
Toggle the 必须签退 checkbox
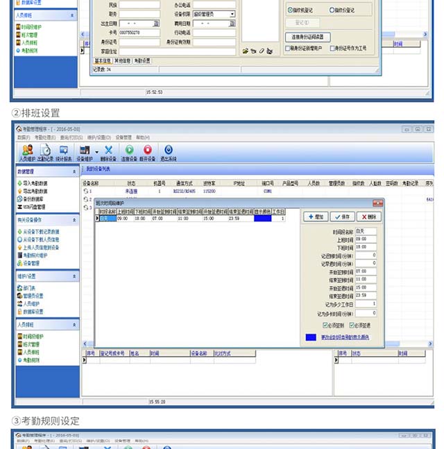[352, 325]
